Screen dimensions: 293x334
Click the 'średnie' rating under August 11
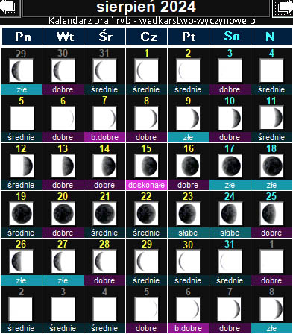click(271, 137)
